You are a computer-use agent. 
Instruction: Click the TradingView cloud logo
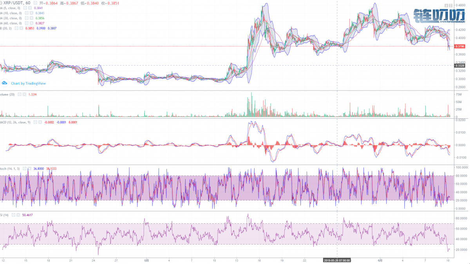5,83
